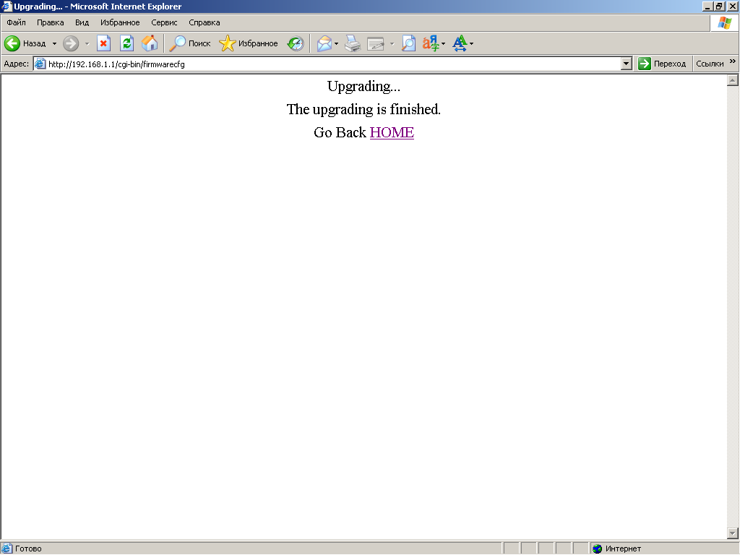Click the Интернет zone globe icon

coord(598,548)
